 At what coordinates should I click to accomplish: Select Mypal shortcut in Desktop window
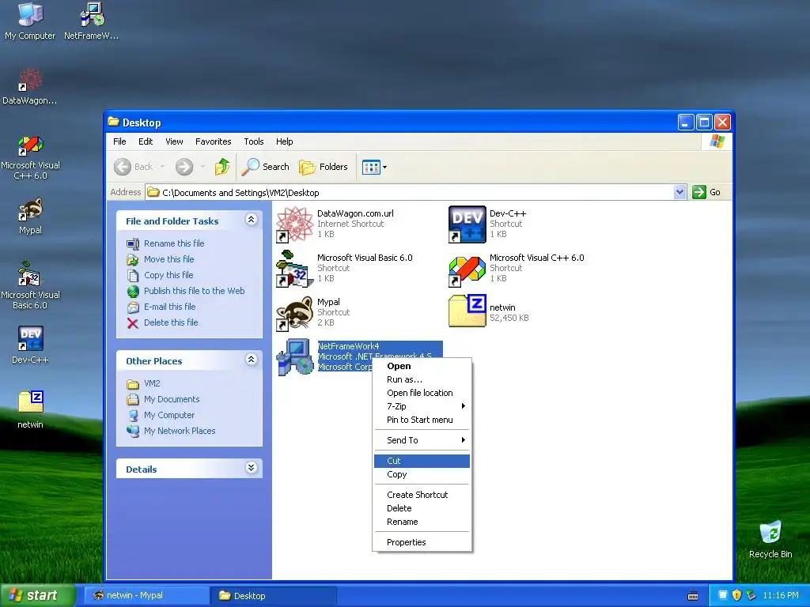(313, 312)
